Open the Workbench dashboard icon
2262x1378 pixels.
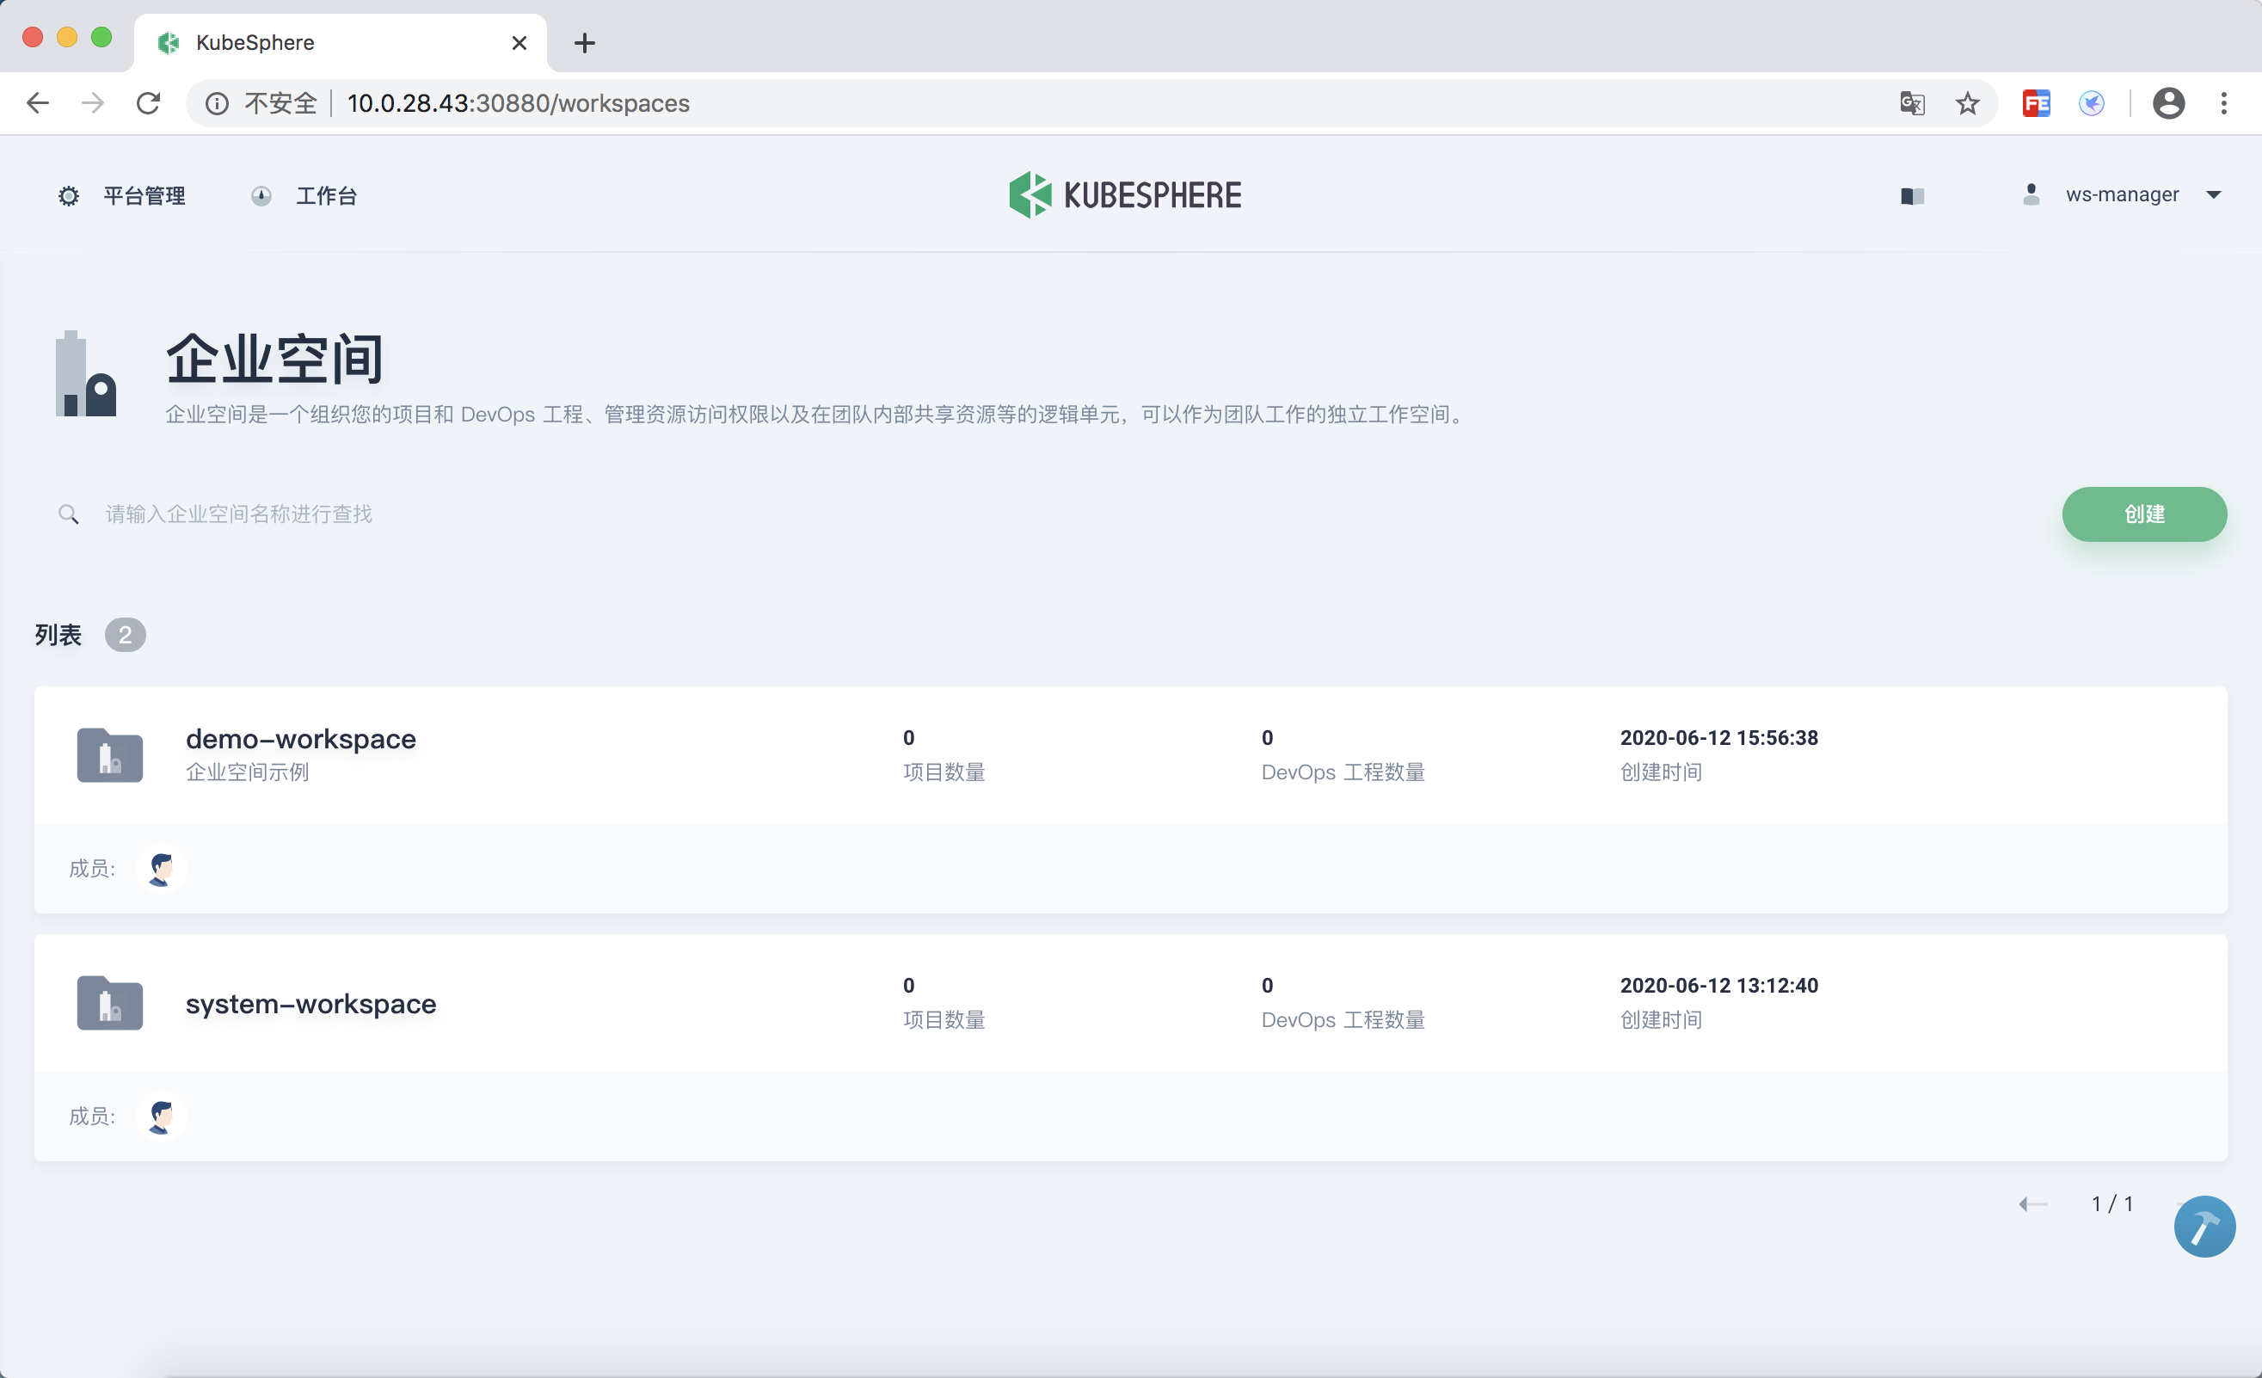pos(261,195)
